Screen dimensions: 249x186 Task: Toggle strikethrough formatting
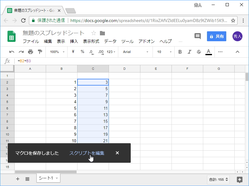199,52
